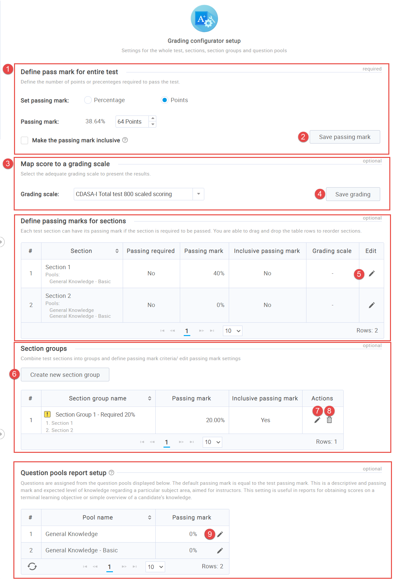This screenshot has width=405, height=583.
Task: Open rows-per-page dropdown in sections table
Action: click(x=233, y=331)
